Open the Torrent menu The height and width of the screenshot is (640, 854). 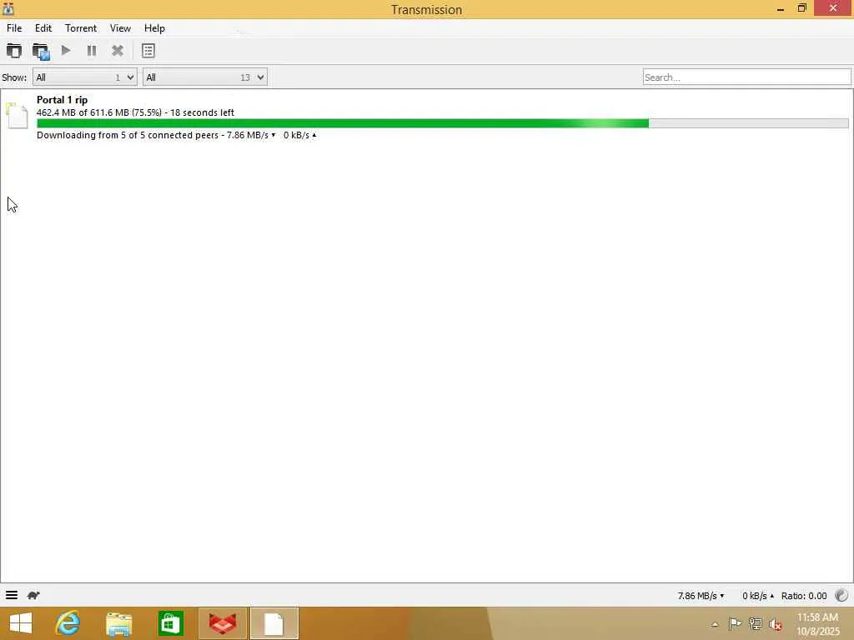point(81,28)
